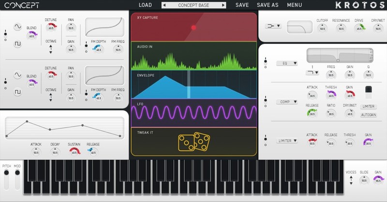Click oscillator 1 PAN knob
Screen dimensions: 387x202
point(71,28)
